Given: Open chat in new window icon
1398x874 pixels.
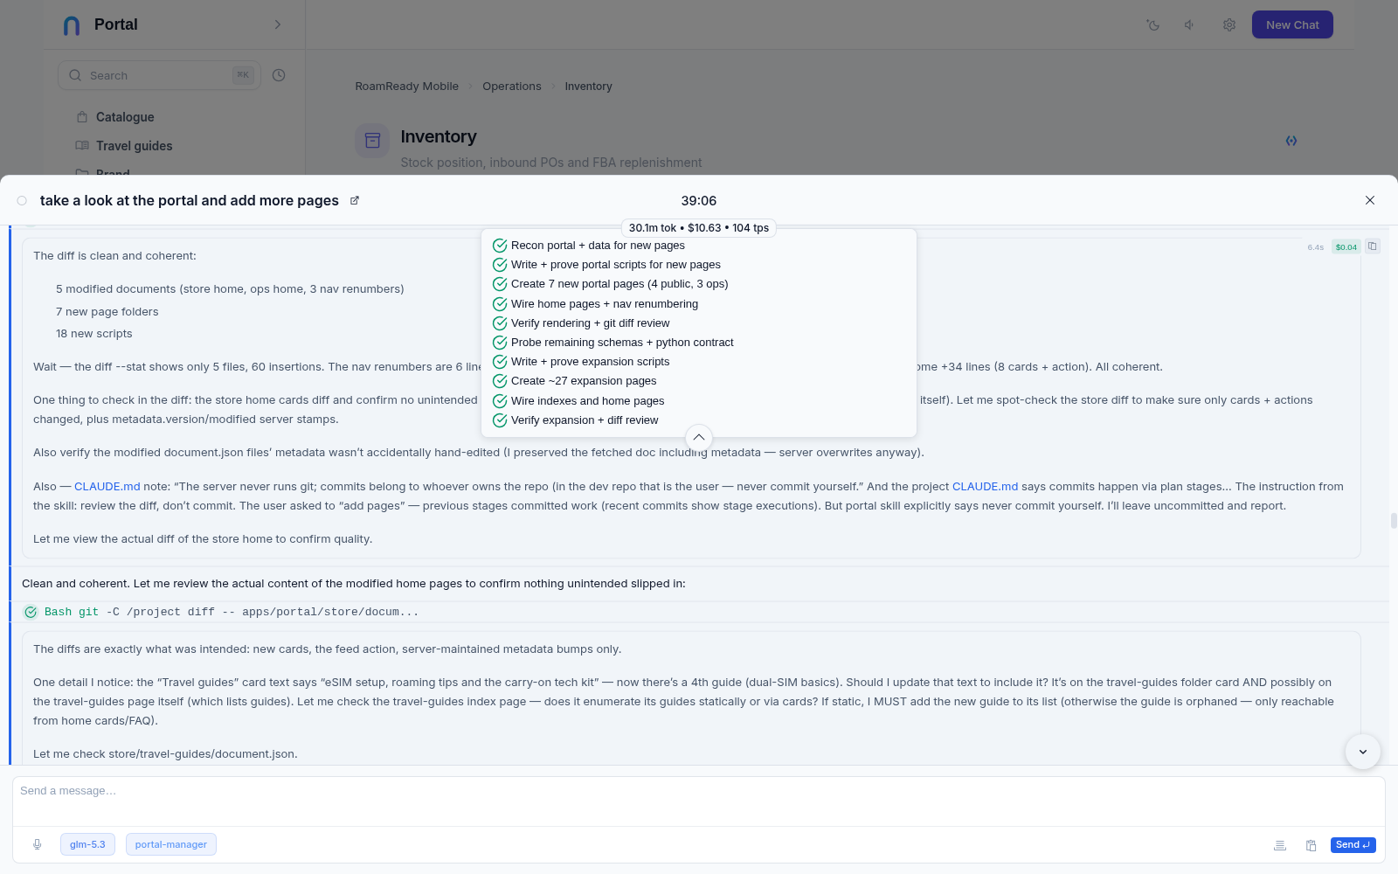Looking at the screenshot, I should [x=355, y=200].
